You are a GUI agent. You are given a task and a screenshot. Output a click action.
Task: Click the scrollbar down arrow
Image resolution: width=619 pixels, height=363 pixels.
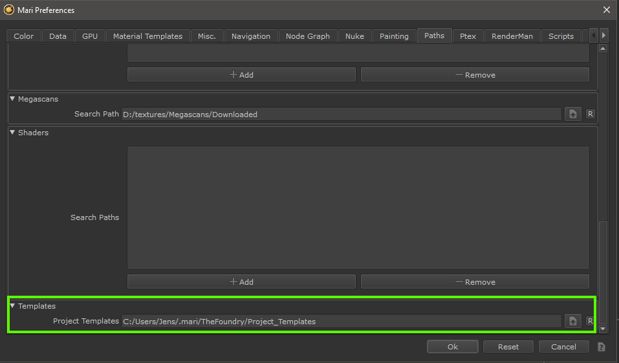[603, 329]
